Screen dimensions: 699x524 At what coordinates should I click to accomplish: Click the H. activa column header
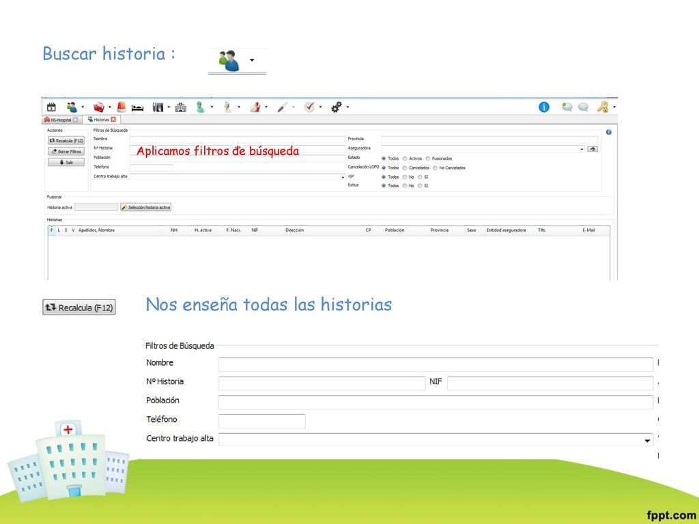[x=203, y=231]
